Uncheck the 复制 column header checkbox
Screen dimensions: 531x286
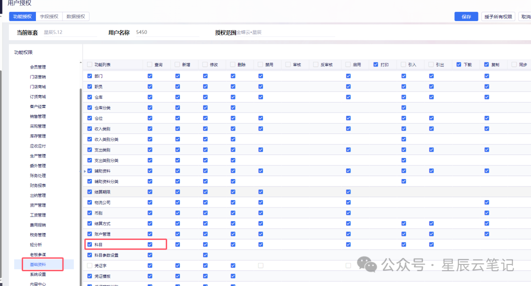pyautogui.click(x=487, y=65)
